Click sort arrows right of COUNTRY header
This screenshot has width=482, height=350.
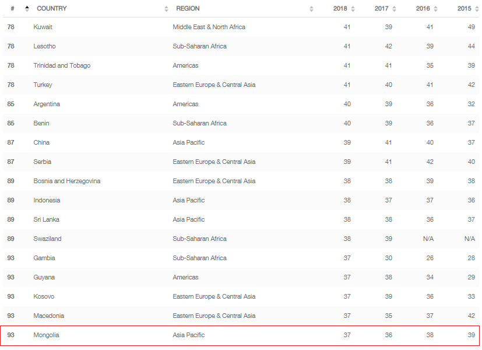click(167, 9)
